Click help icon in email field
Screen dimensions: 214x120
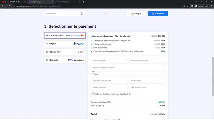tap(82, 14)
